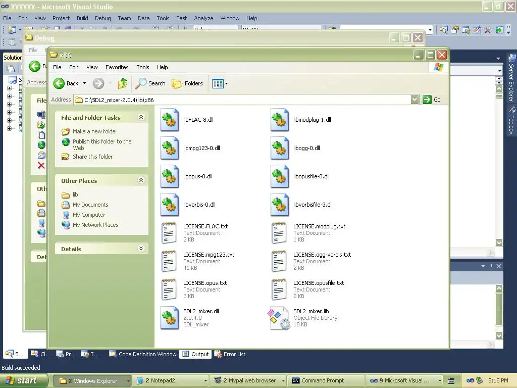
Task: Select the LICENSE.modplug.txt document icon
Action: pyautogui.click(x=279, y=233)
